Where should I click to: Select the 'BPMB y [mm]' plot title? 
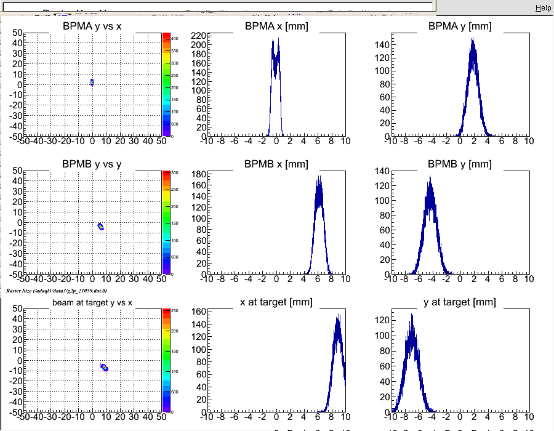point(460,164)
